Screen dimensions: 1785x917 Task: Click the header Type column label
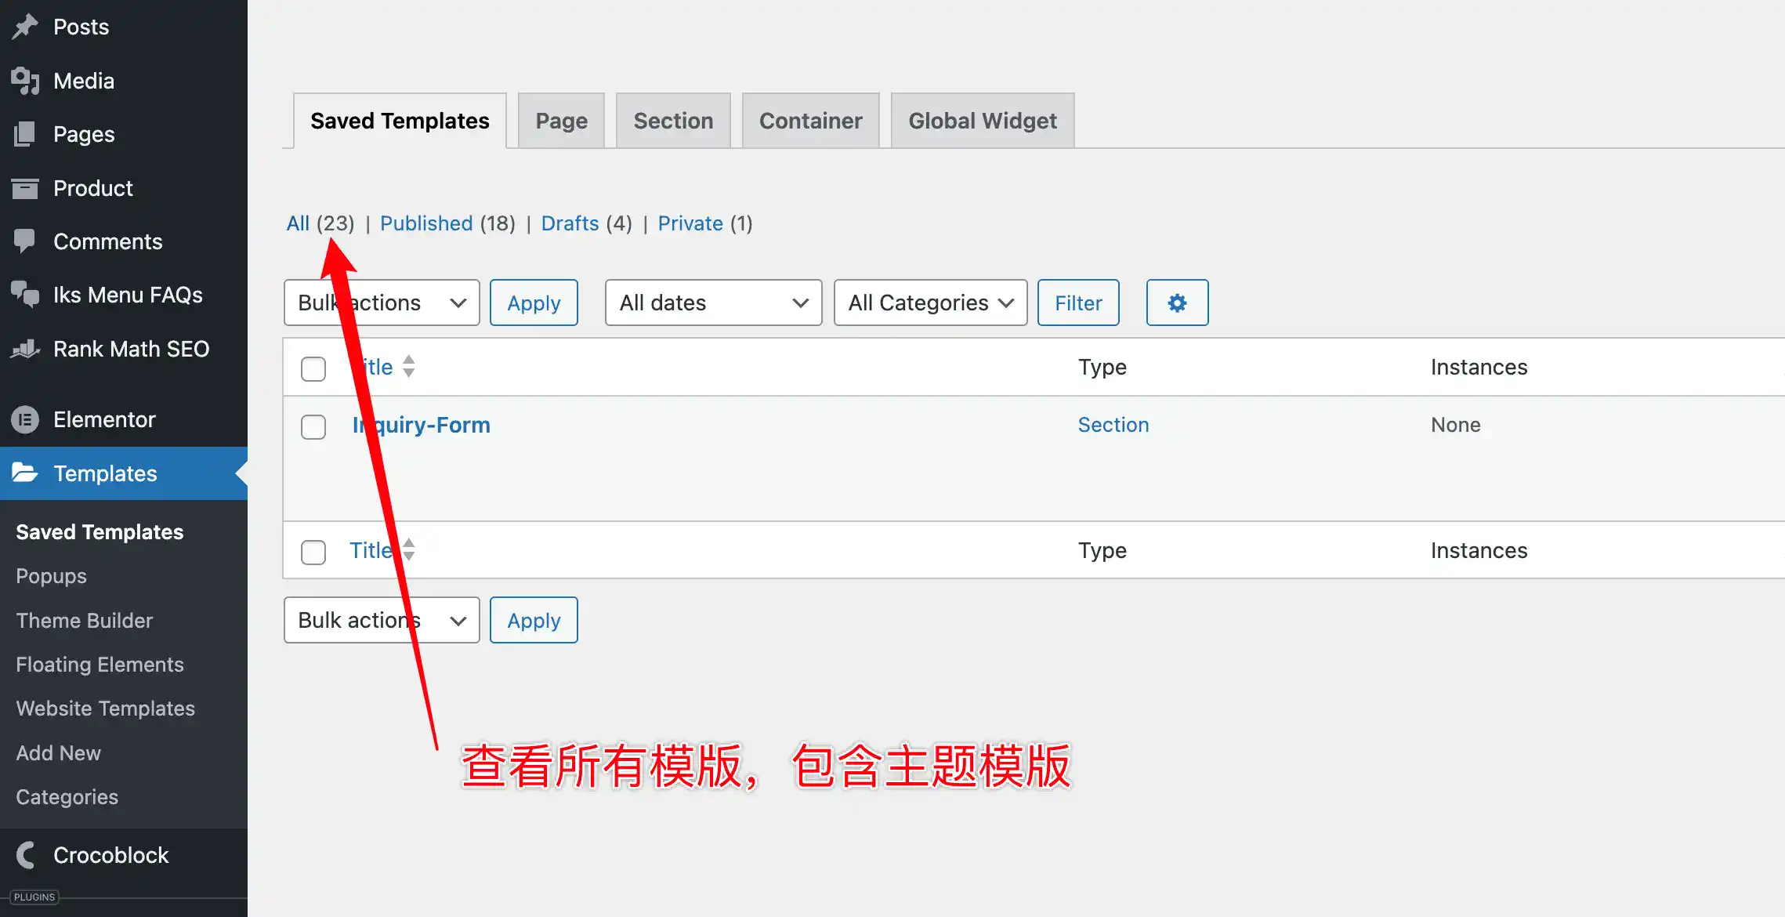(x=1102, y=367)
